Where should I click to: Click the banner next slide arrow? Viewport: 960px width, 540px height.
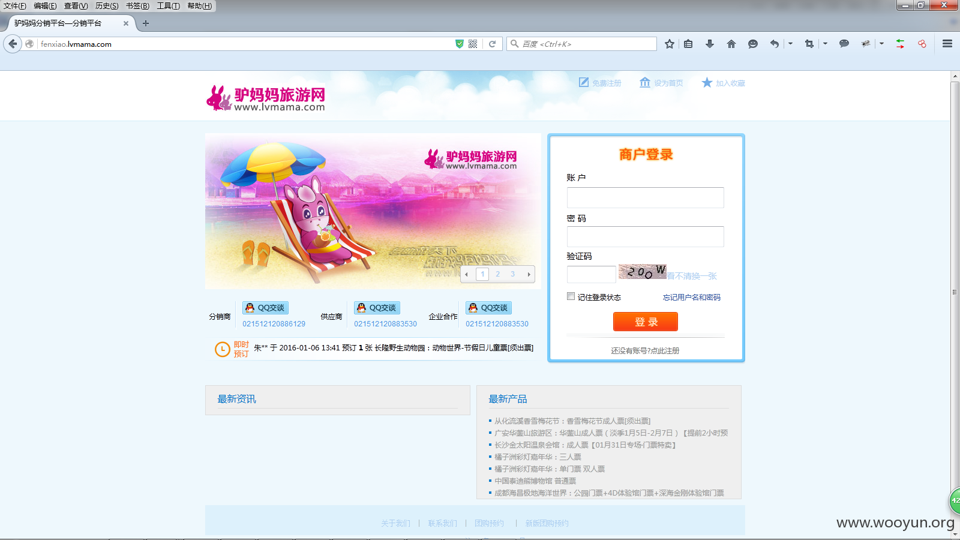[x=529, y=274]
